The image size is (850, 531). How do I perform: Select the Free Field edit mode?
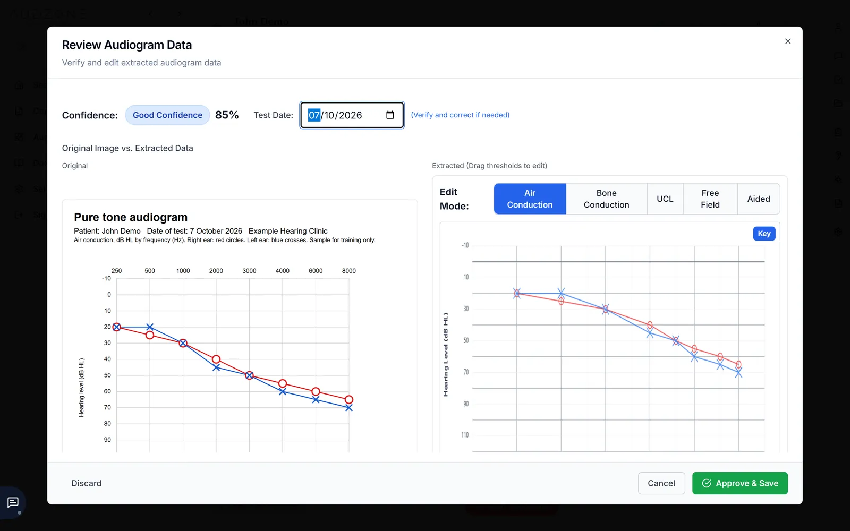point(710,199)
